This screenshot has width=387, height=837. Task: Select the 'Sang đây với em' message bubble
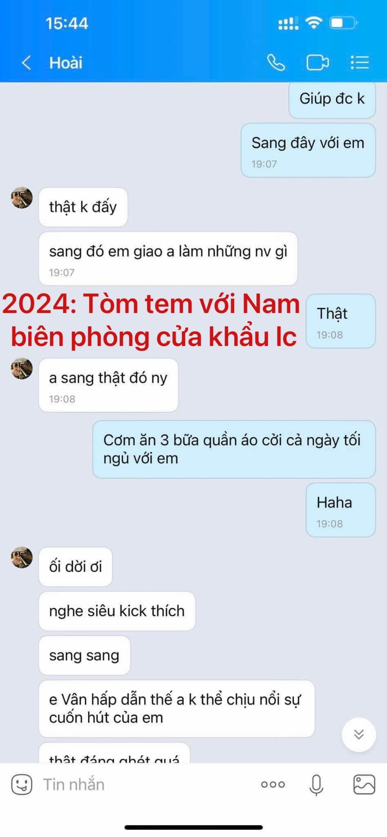308,150
